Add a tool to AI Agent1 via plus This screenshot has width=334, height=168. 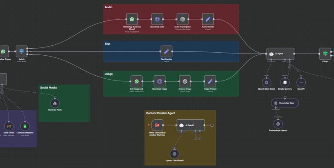pos(200,138)
